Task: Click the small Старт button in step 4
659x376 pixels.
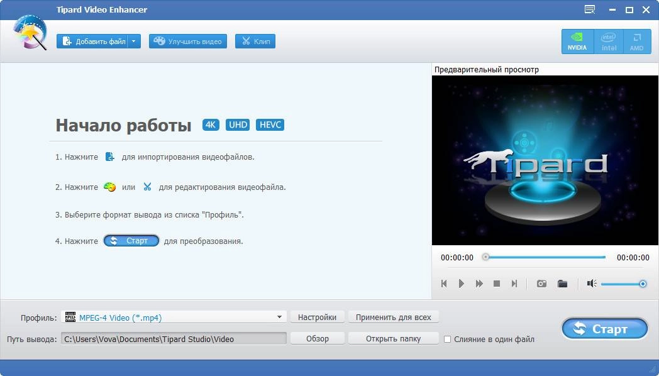Action: point(131,241)
